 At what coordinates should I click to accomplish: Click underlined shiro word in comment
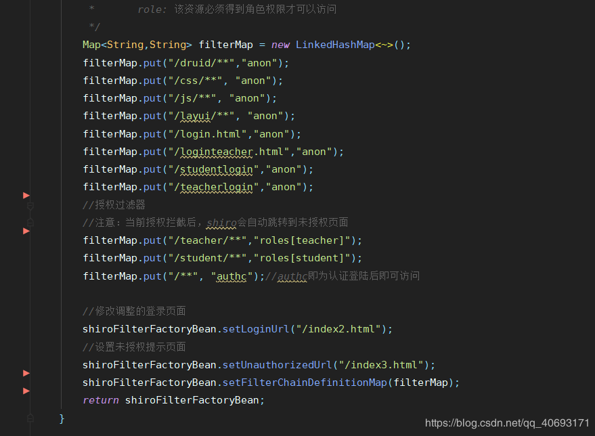point(222,223)
